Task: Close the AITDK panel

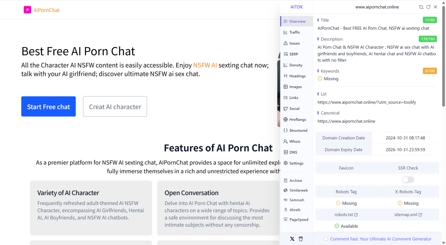Action: tap(436, 7)
